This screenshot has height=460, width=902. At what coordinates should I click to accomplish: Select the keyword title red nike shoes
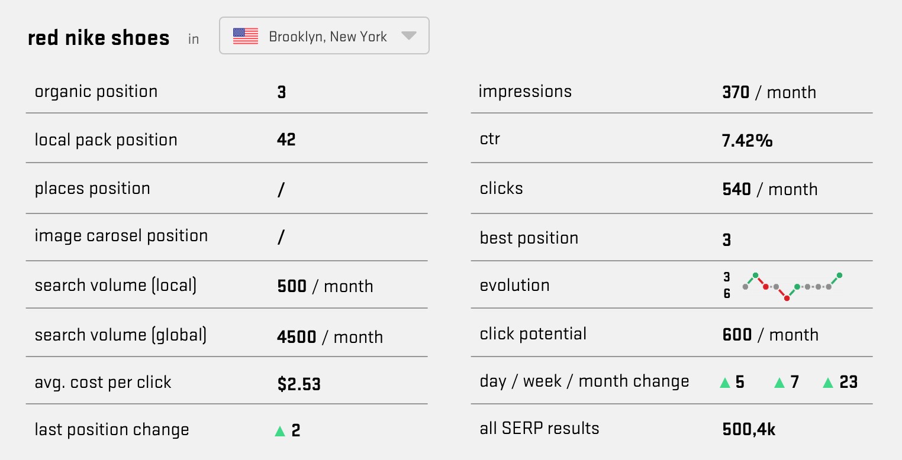point(98,37)
